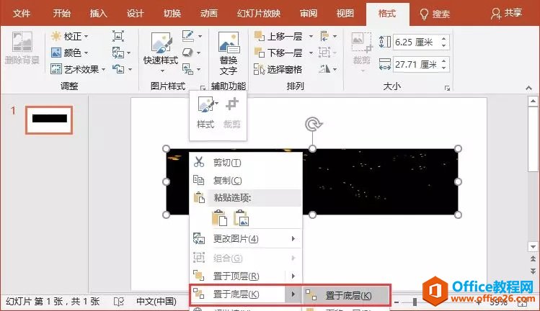Screen dimensions: 540x311
Task: Select slide 1 thumbnail
Action: [x=49, y=119]
